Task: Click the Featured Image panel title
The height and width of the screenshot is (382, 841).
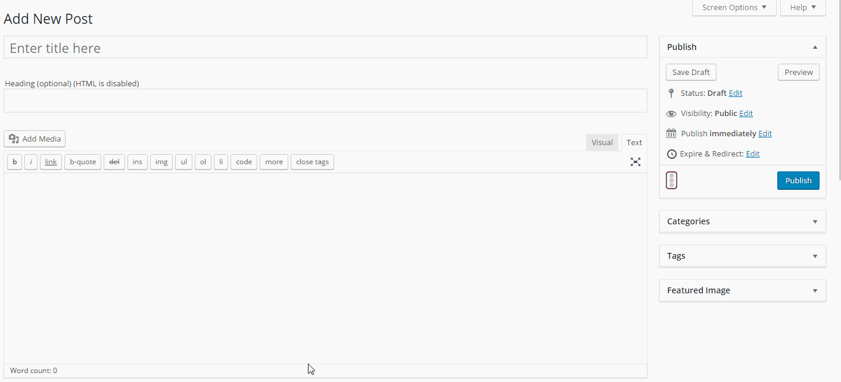Action: (699, 290)
